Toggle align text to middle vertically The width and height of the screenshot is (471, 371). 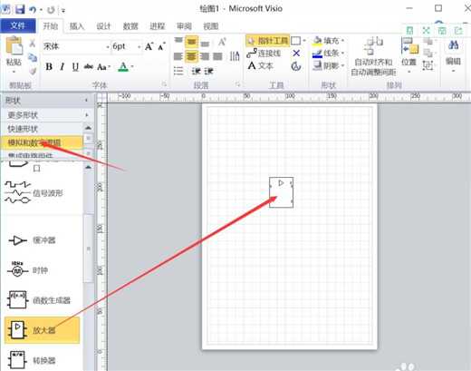(191, 42)
